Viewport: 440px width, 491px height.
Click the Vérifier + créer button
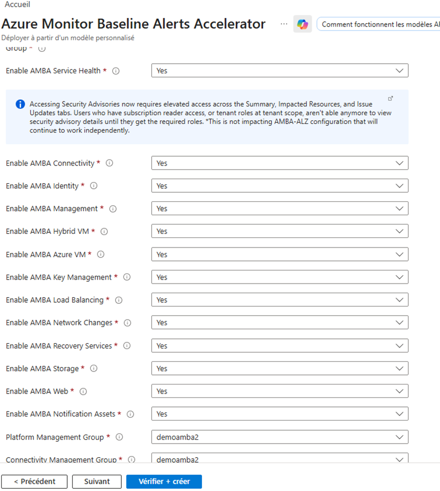click(164, 481)
